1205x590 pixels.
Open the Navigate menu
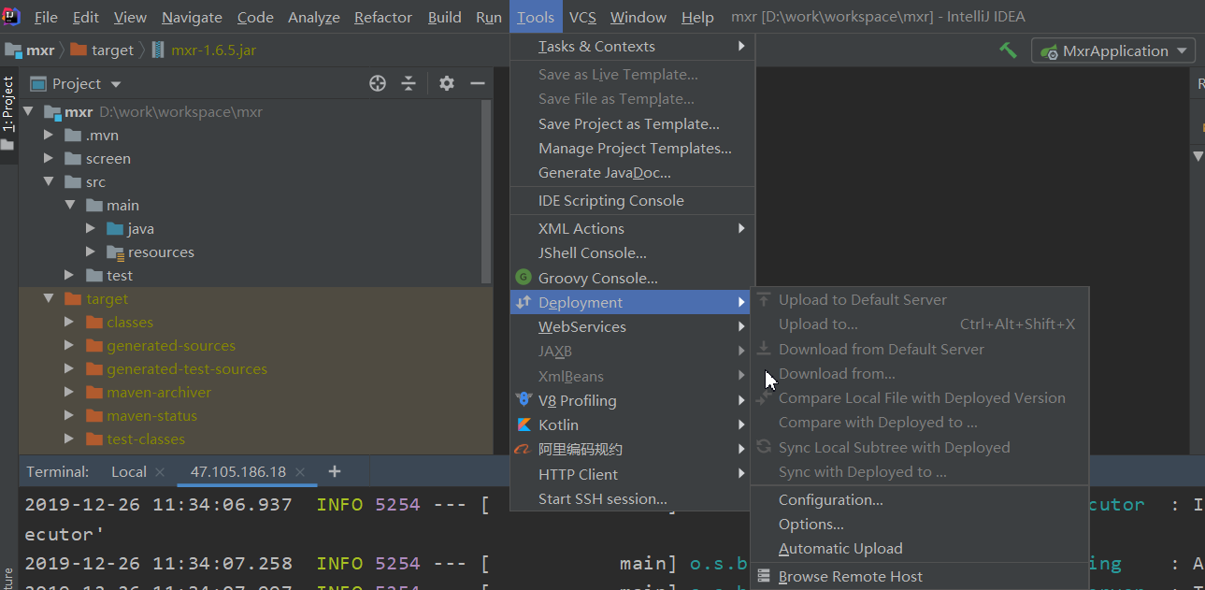coord(192,17)
